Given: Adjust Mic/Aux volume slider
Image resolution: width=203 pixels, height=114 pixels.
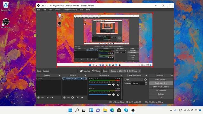Looking at the screenshot, I should click(x=100, y=95).
